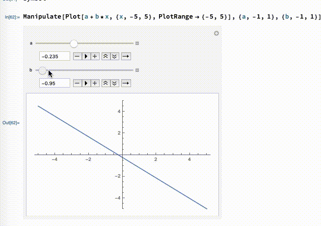Click the x-axis tick label 2
Image resolution: width=321 pixels, height=226 pixels.
pyautogui.click(x=156, y=159)
